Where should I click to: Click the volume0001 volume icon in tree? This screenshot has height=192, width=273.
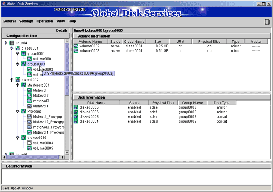click(30, 59)
